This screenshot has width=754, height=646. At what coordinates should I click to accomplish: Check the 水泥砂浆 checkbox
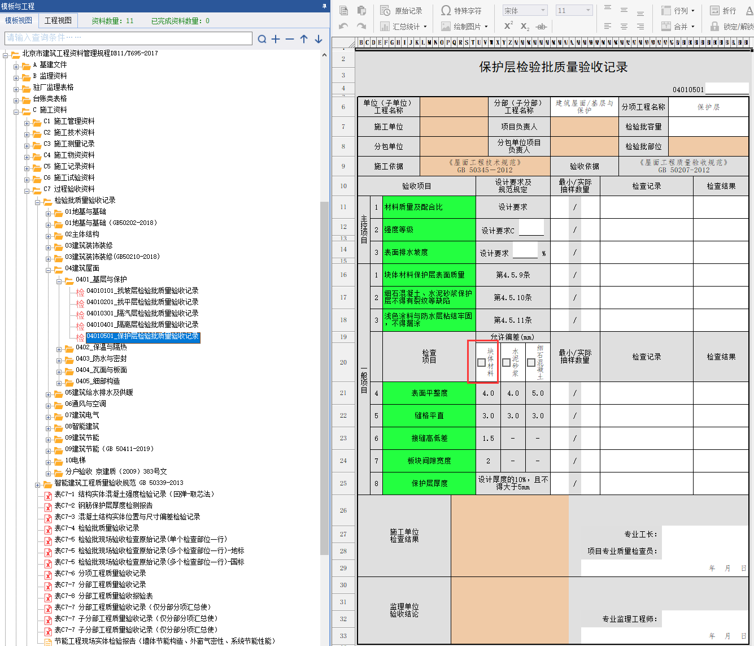(x=506, y=362)
